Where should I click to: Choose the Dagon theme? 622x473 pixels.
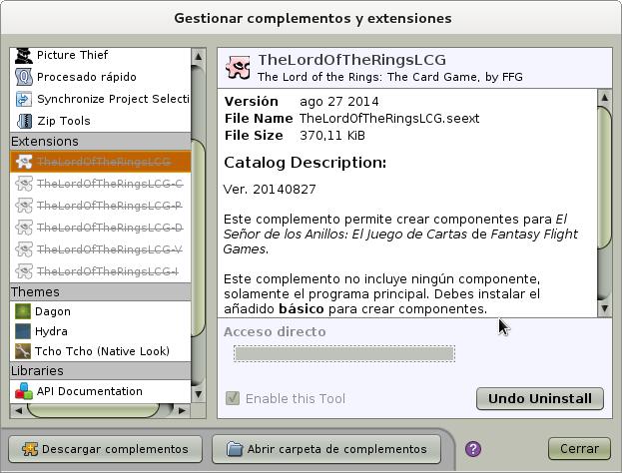(101, 311)
